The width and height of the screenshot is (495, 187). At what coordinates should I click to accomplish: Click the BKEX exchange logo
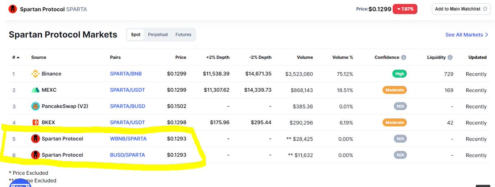pos(35,122)
